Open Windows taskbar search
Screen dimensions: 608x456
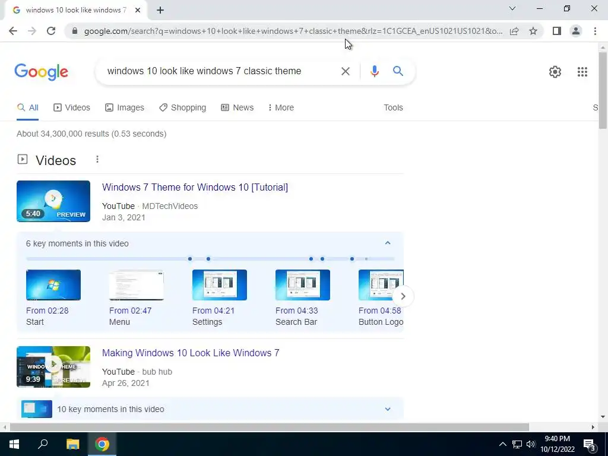(x=43, y=444)
